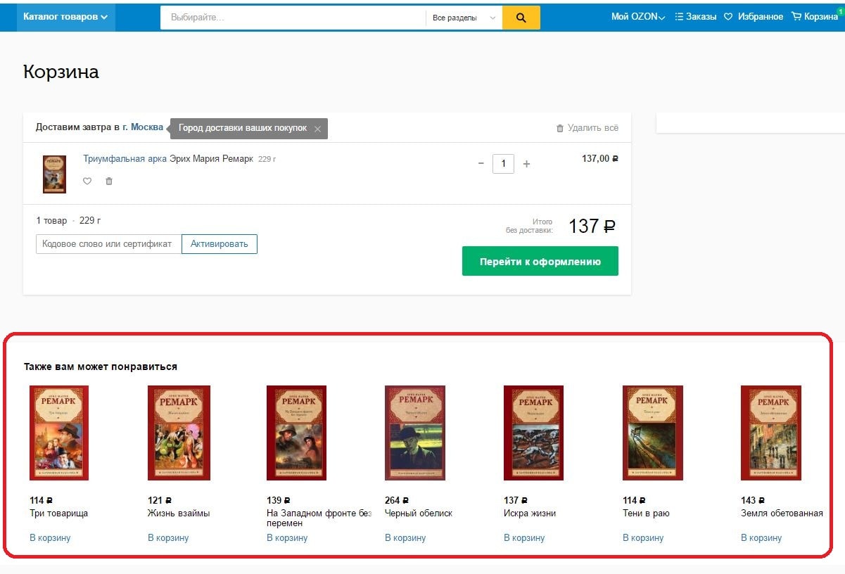Decrease quantity with minus button
The height and width of the screenshot is (574, 845).
pos(481,163)
